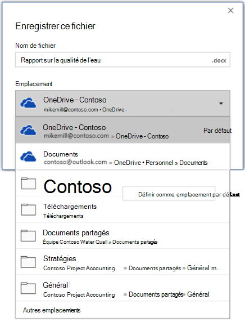Click the Nom de fichier label
The image size is (245, 322).
35,46
